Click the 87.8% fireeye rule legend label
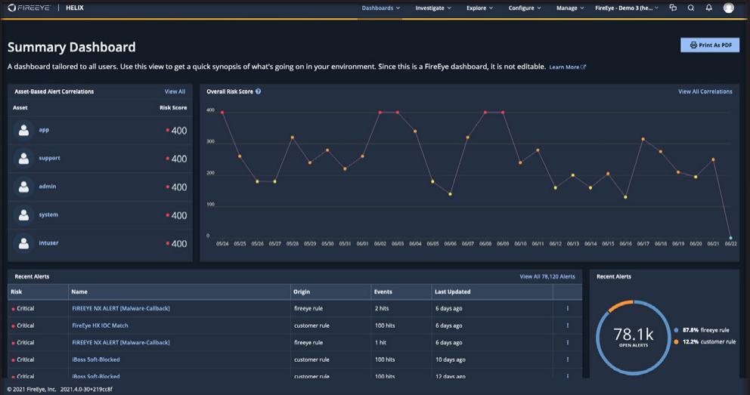Image resolution: width=750 pixels, height=395 pixels. 706,330
